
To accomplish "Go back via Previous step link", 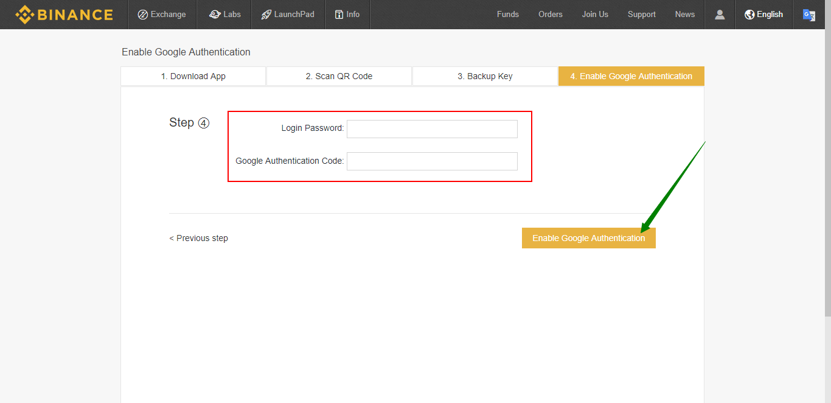I will [x=198, y=238].
